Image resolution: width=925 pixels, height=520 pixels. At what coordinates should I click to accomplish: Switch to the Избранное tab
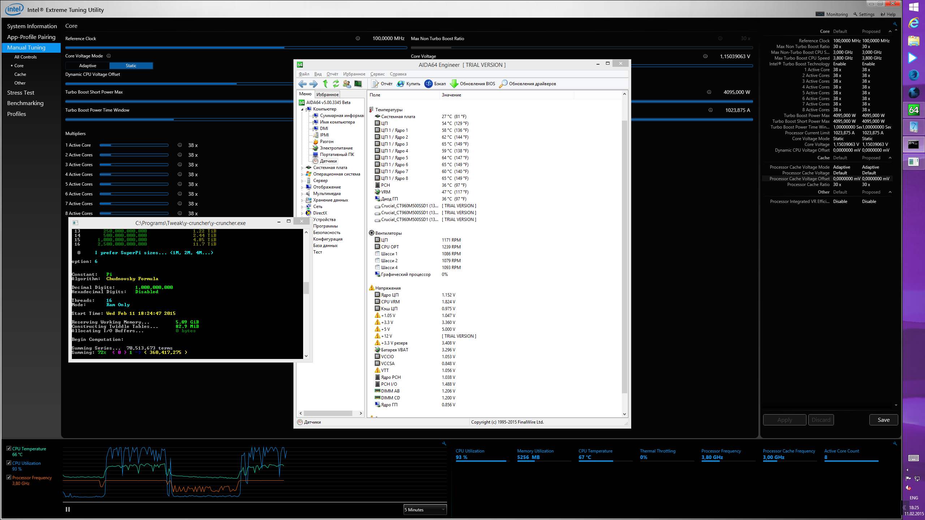(327, 95)
